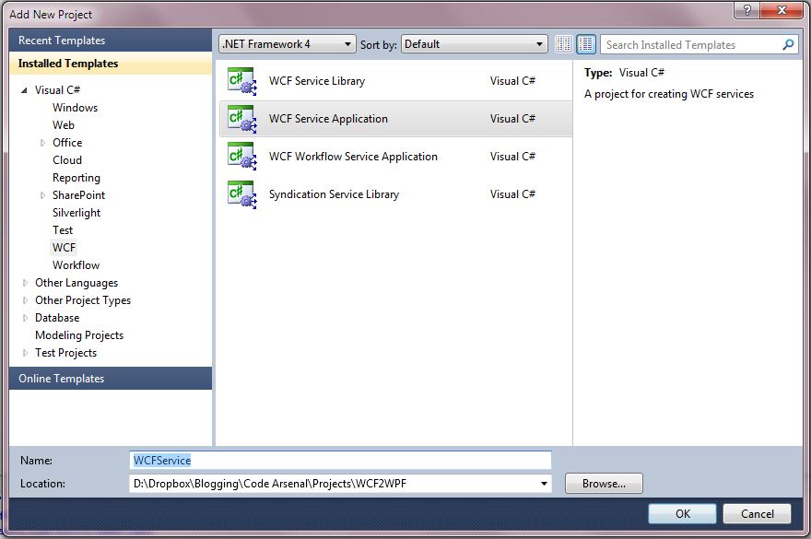This screenshot has height=539, width=811.
Task: Select the Silverlight category
Action: 76,213
